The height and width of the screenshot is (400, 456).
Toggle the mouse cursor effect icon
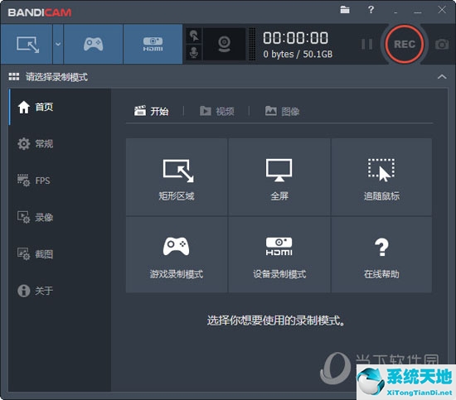click(194, 36)
